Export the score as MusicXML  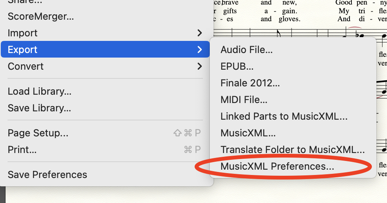(248, 133)
